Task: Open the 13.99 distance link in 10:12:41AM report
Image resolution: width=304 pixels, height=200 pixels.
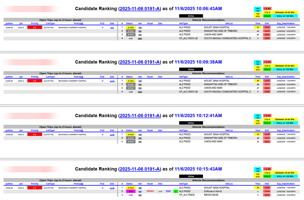Action: [x=112, y=135]
